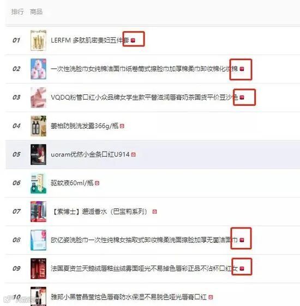
Task: Click icon after 欧亿姿洗脸巾 title
Action: point(242,240)
